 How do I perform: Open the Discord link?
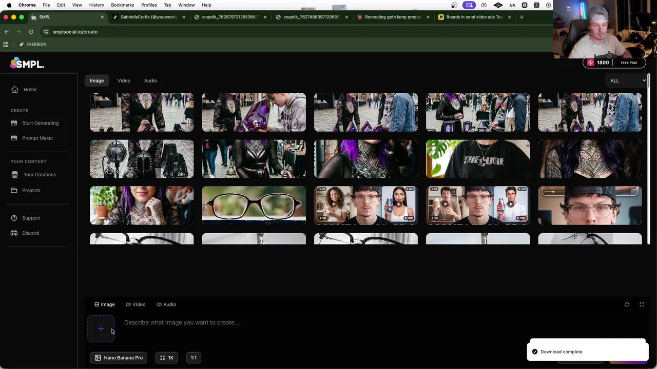pyautogui.click(x=30, y=233)
